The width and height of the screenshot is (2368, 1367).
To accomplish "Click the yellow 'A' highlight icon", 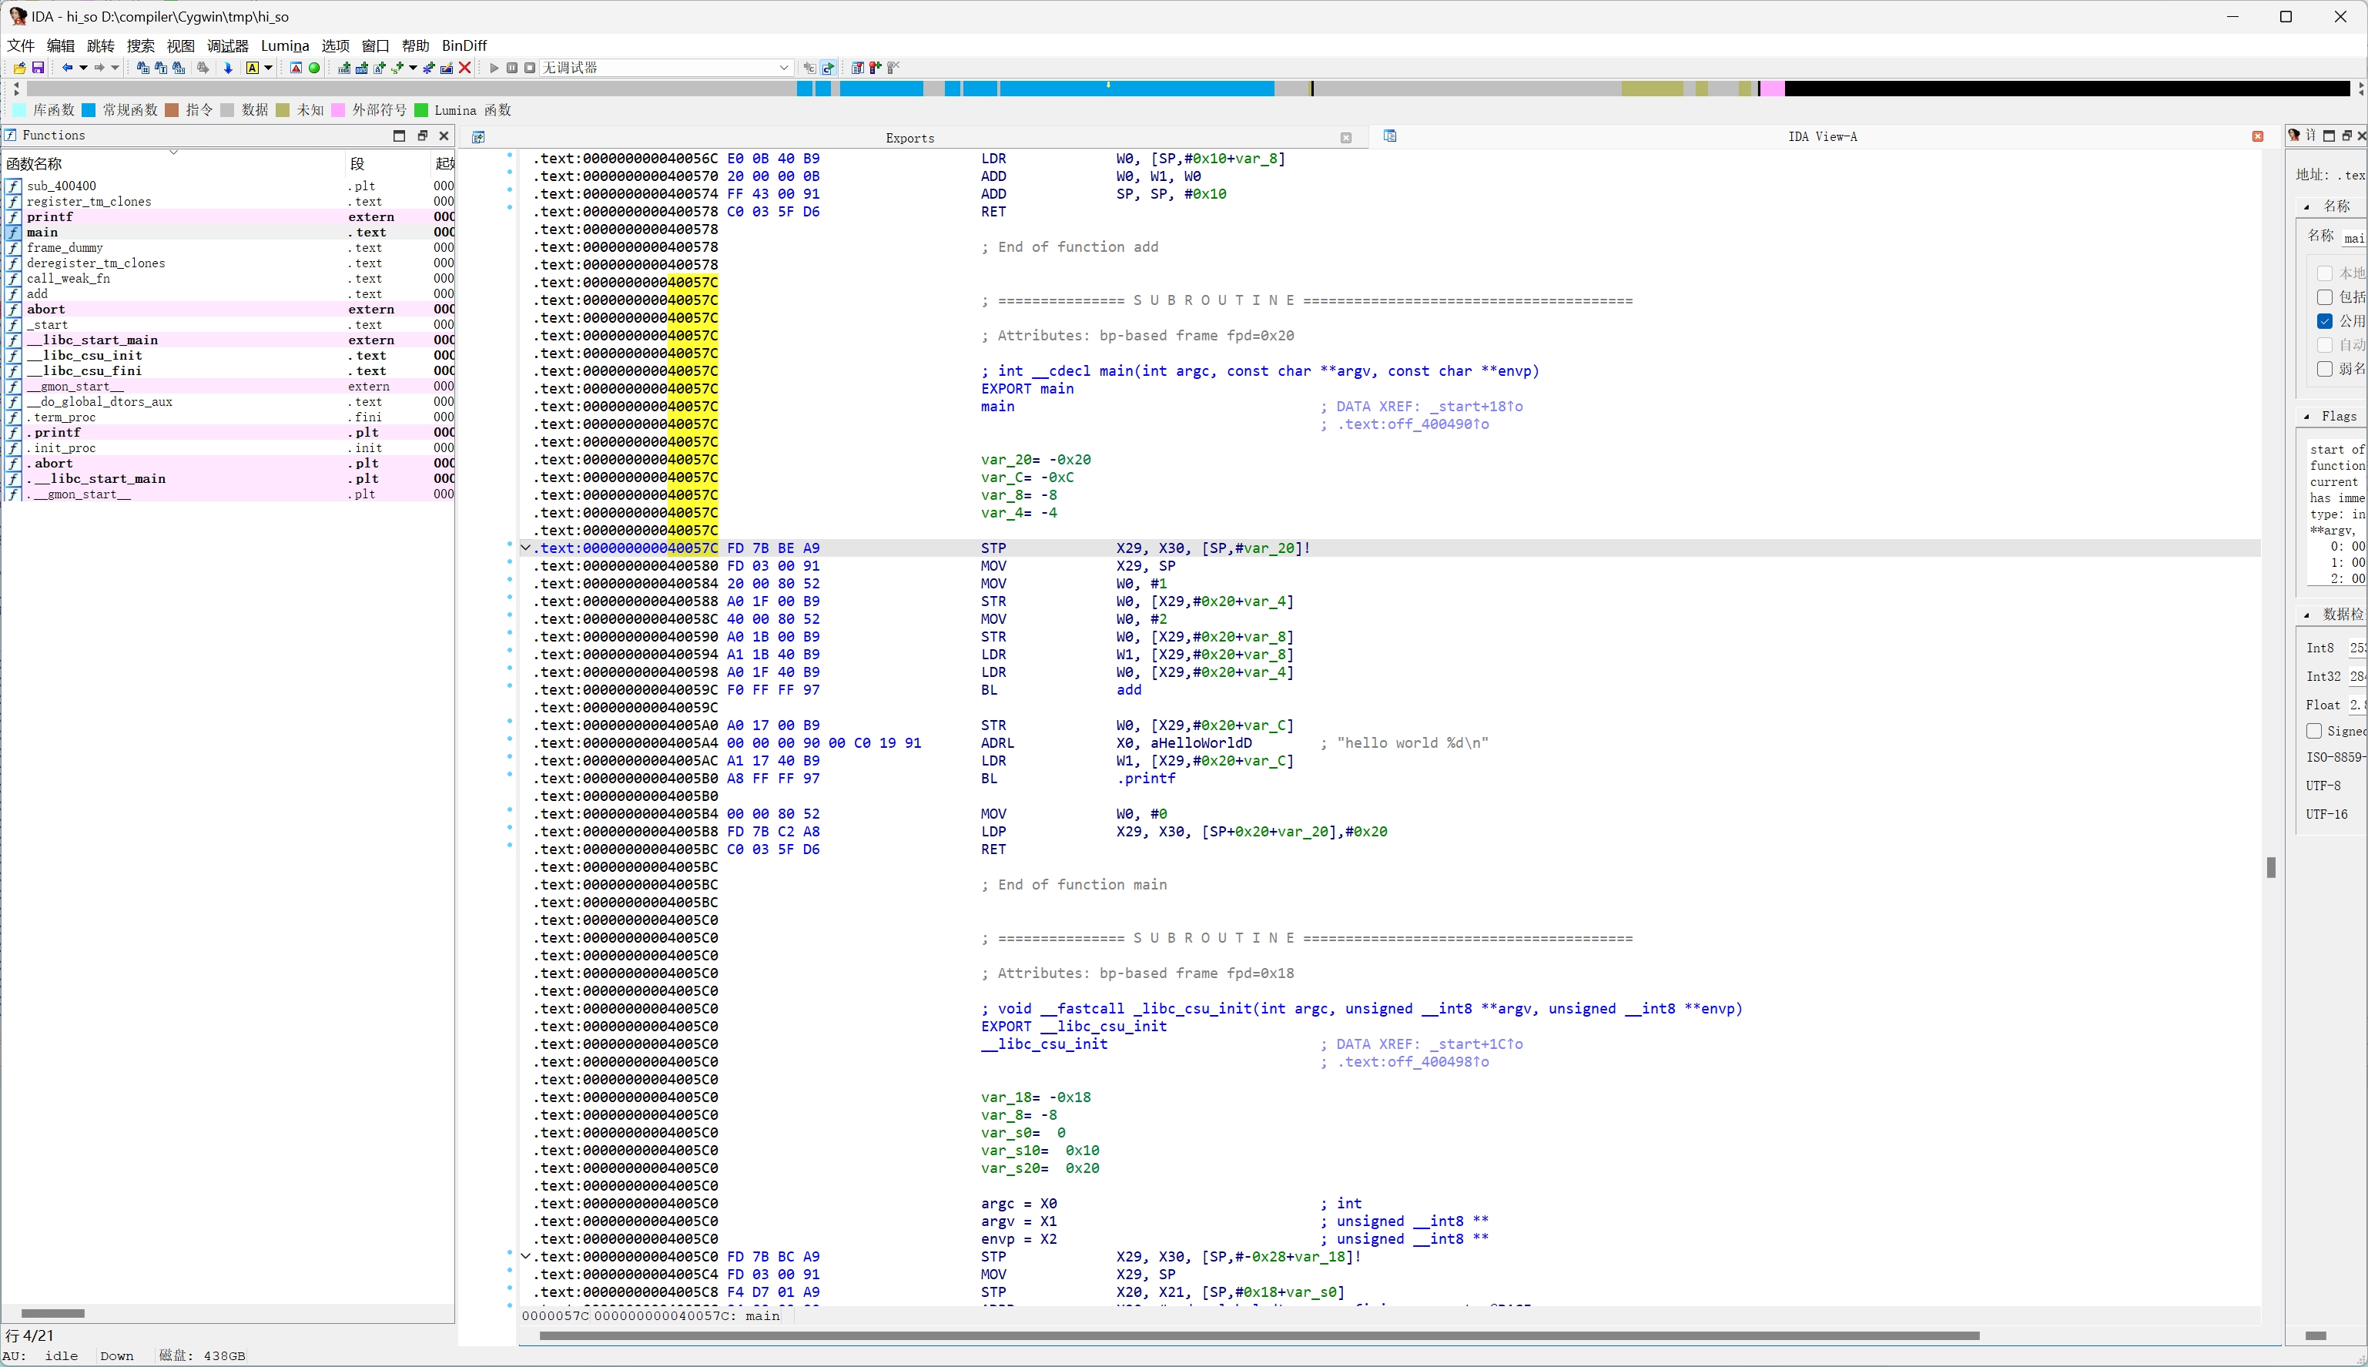I will (x=253, y=68).
